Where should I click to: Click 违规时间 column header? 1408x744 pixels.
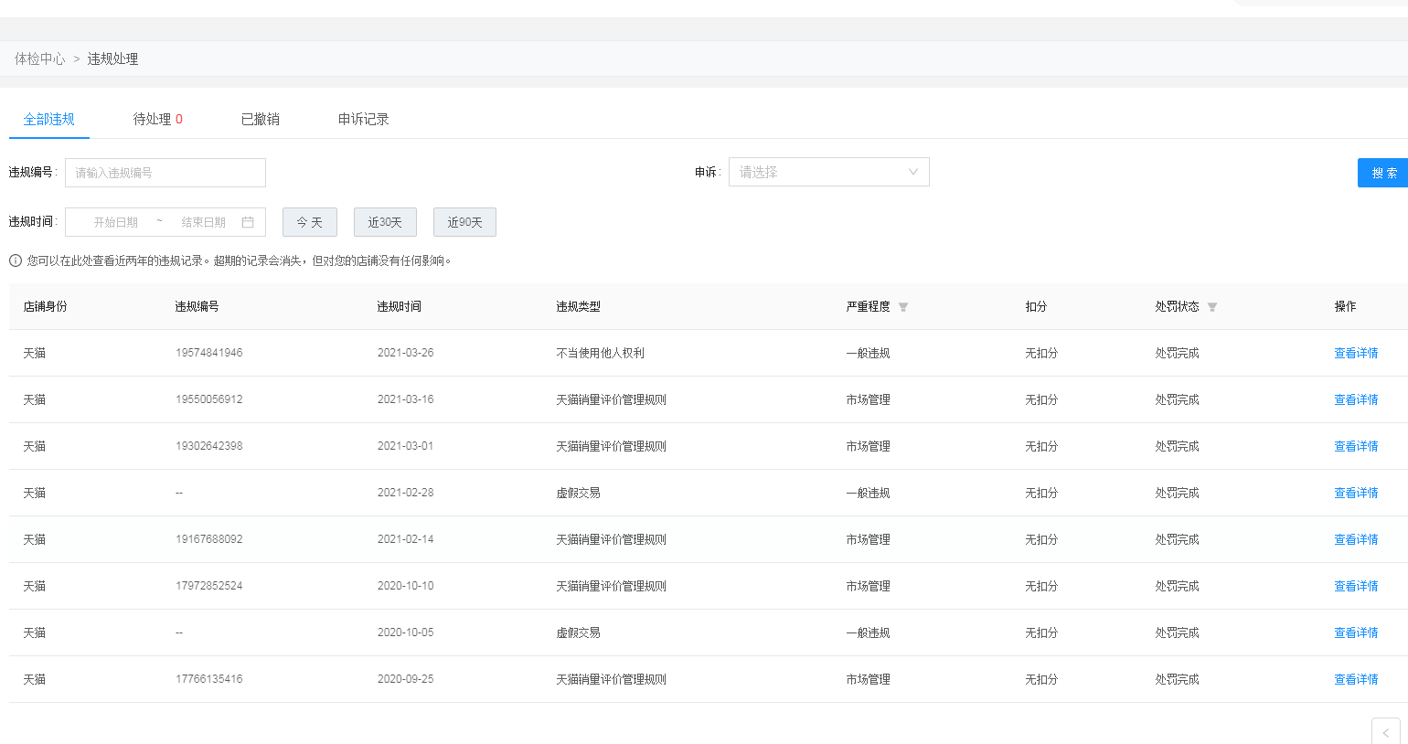(x=400, y=306)
